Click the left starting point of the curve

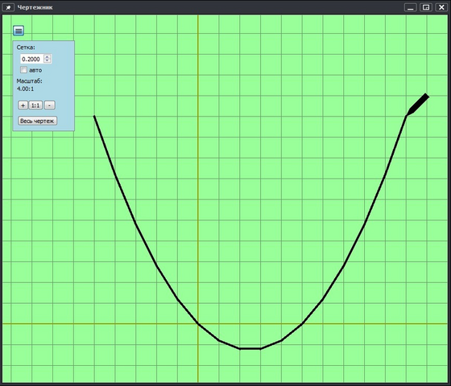[x=94, y=116]
